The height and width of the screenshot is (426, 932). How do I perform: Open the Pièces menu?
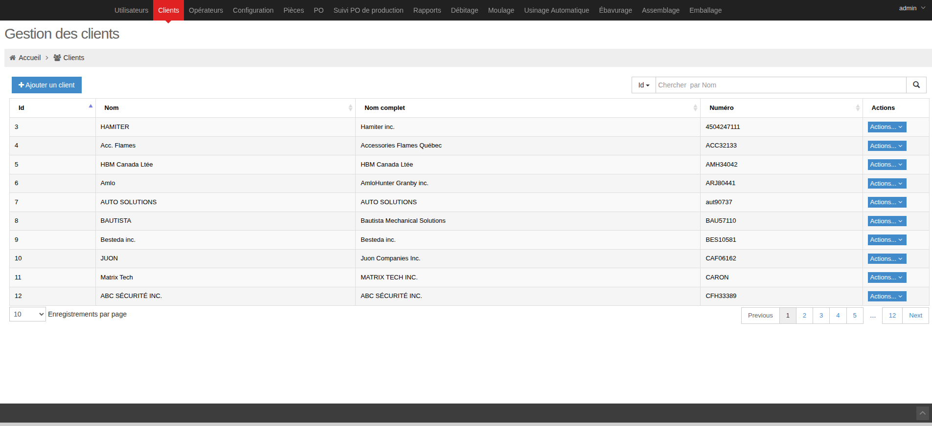pyautogui.click(x=294, y=10)
